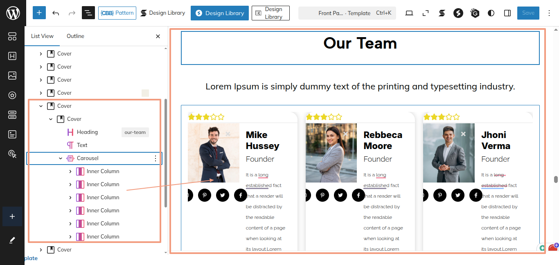Click the Undo arrow
Viewport: 559px width, 265px height.
click(x=56, y=13)
